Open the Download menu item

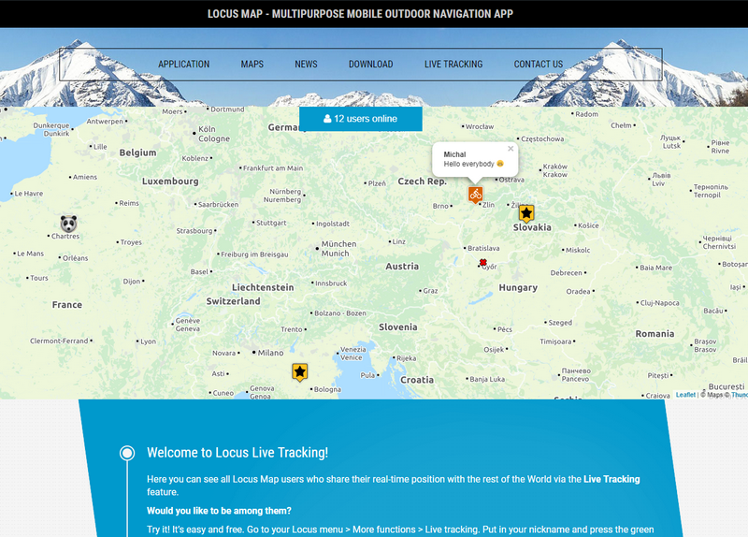coord(370,64)
